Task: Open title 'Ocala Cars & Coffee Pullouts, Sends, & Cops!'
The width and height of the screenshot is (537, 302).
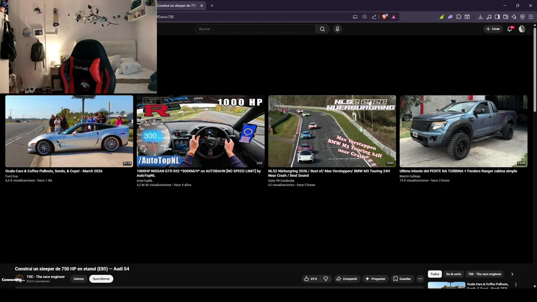Action: [54, 171]
